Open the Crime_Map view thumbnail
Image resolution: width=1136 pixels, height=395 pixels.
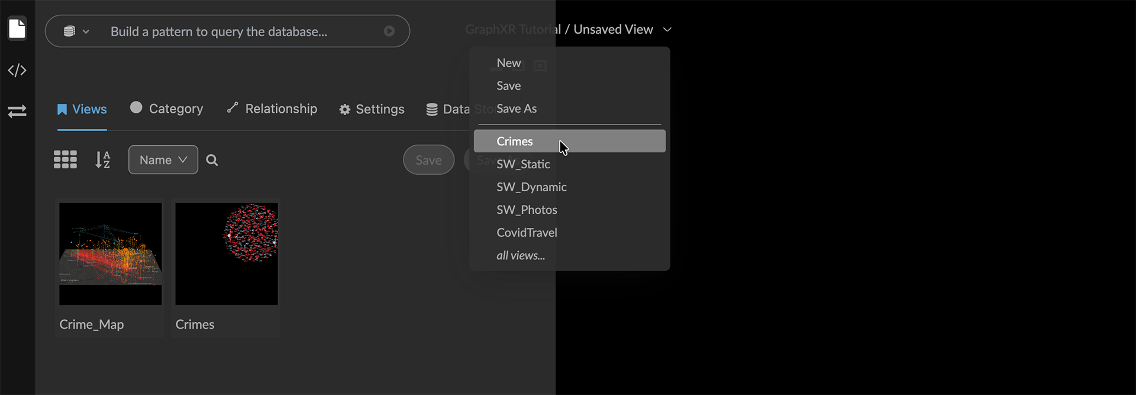click(110, 254)
